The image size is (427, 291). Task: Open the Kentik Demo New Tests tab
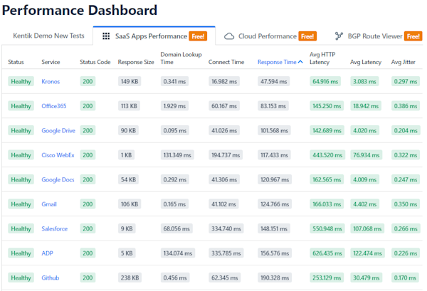click(x=48, y=36)
